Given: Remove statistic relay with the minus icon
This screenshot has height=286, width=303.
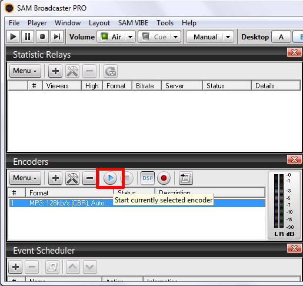Looking at the screenshot, I should [89, 71].
